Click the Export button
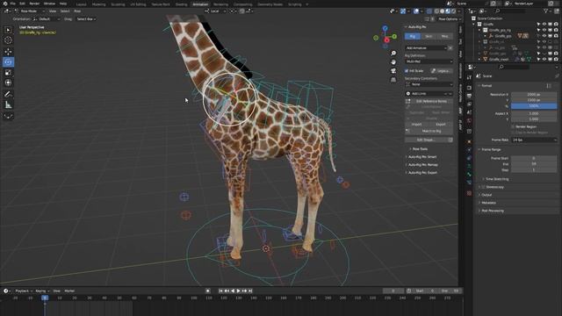Image resolution: width=562 pixels, height=316 pixels. 441,125
